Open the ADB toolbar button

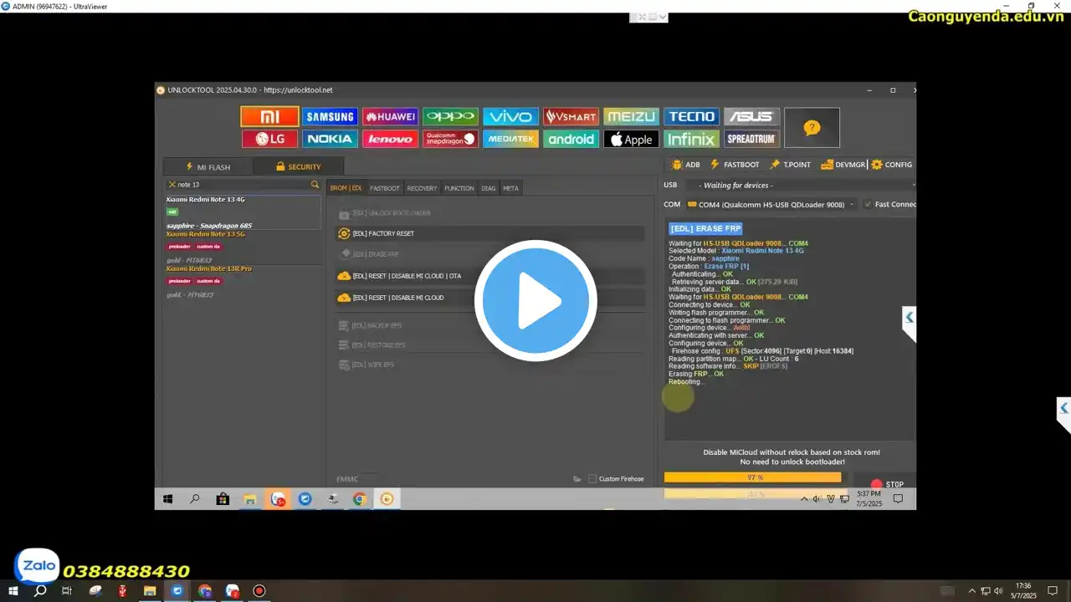[686, 165]
